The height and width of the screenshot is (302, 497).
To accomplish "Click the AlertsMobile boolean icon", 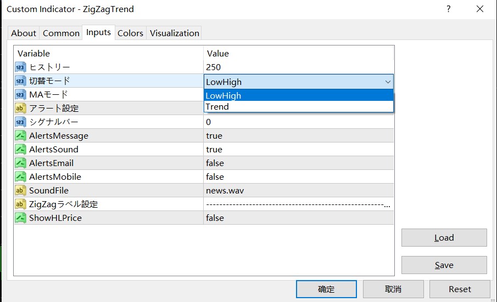I will coord(20,176).
